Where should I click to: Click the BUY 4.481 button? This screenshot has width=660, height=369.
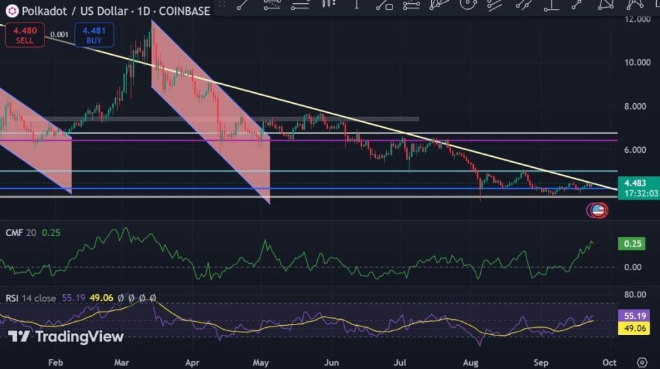tap(94, 35)
